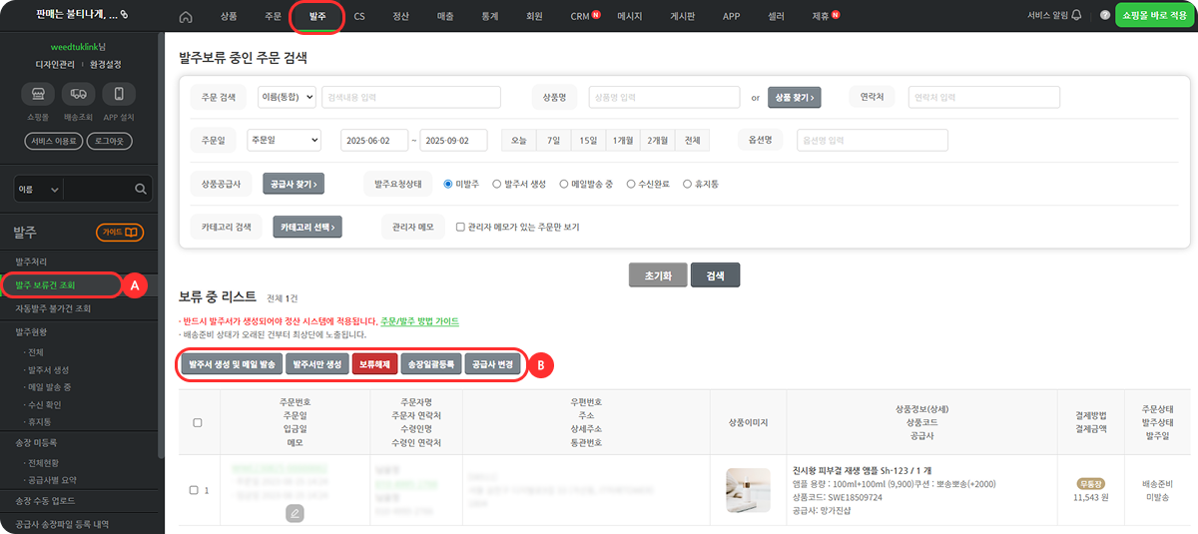Click the sidebar search magnifier icon
The height and width of the screenshot is (534, 1198).
point(140,189)
